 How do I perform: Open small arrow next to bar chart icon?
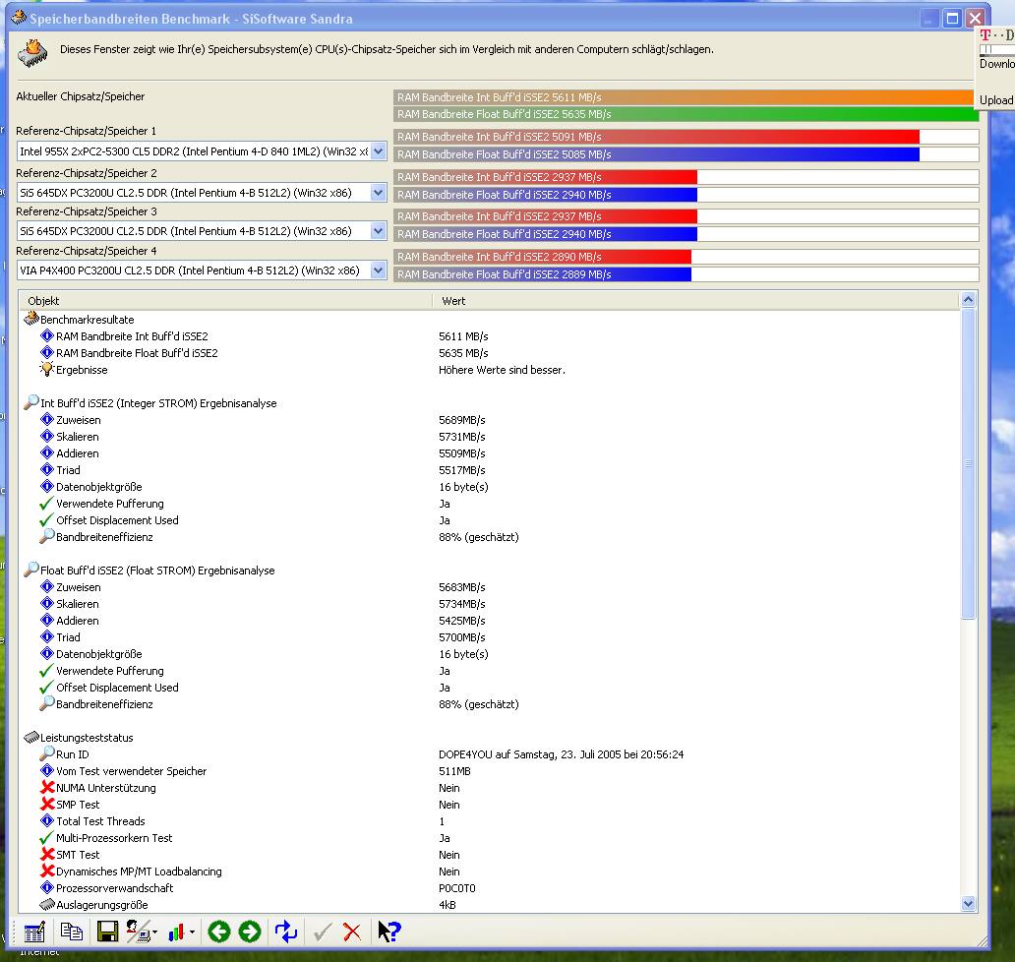click(192, 932)
